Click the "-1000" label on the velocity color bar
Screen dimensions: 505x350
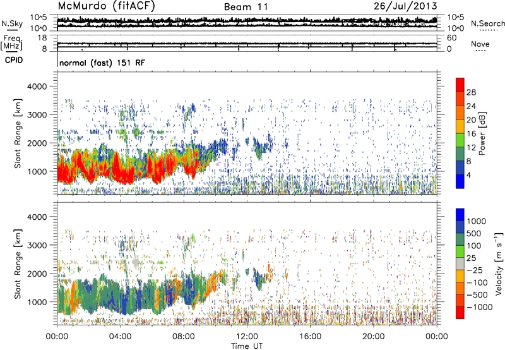(480, 307)
